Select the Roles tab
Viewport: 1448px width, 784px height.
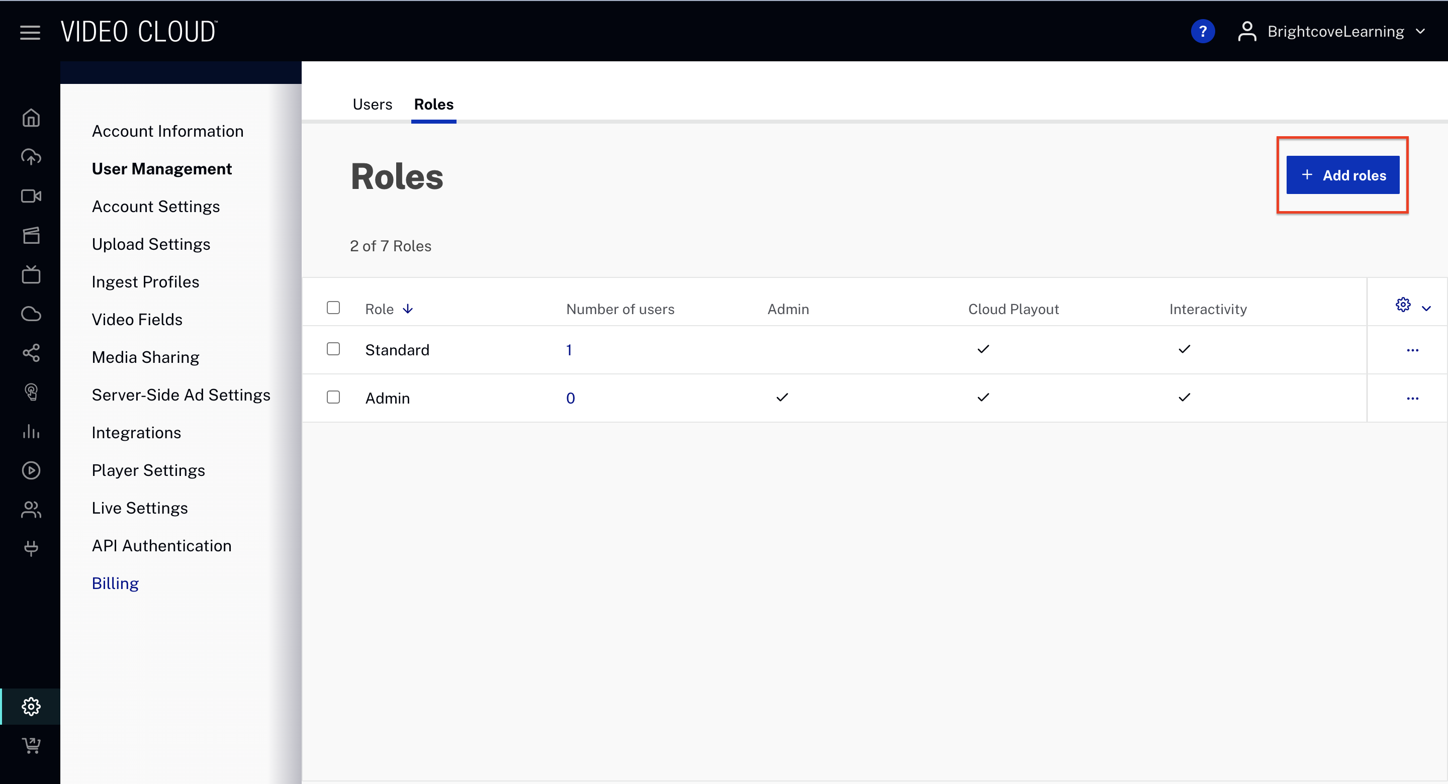click(432, 104)
